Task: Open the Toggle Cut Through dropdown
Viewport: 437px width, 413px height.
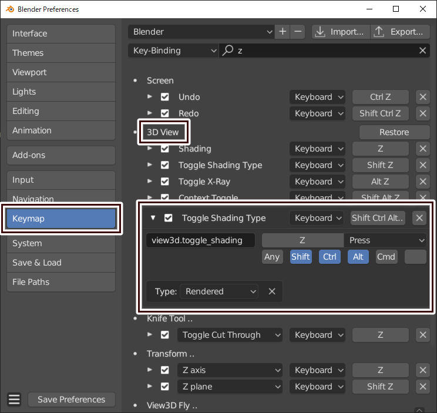Action: 230,335
